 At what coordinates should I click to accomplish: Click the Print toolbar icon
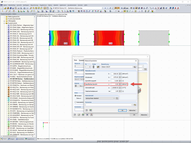tap(18, 8)
